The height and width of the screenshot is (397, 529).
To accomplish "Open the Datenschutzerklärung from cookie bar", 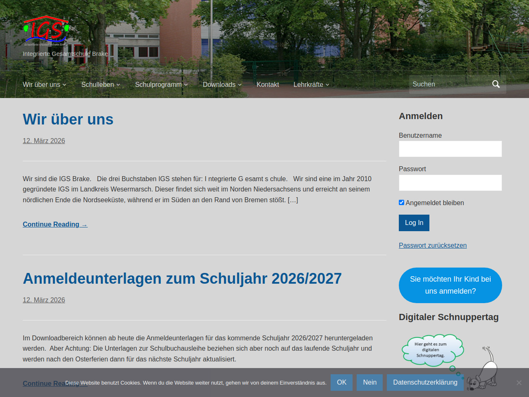I will tap(425, 383).
